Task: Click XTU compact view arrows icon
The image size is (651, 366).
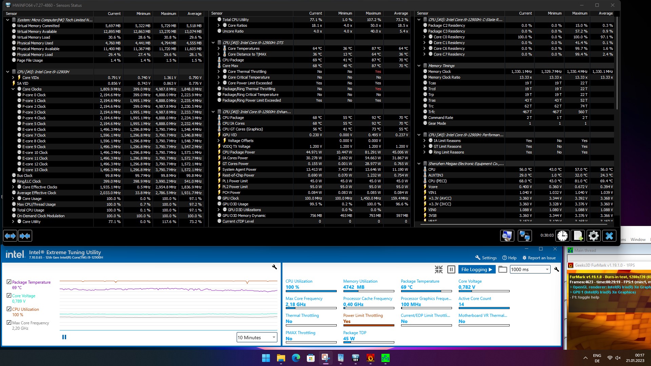Action: click(x=439, y=269)
